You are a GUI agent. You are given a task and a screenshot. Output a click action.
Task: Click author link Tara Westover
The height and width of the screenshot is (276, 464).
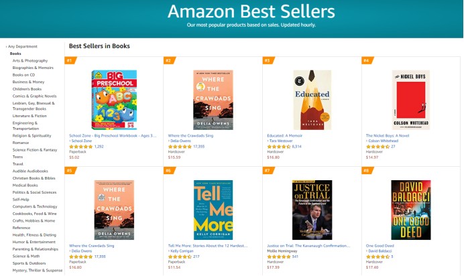pos(281,141)
